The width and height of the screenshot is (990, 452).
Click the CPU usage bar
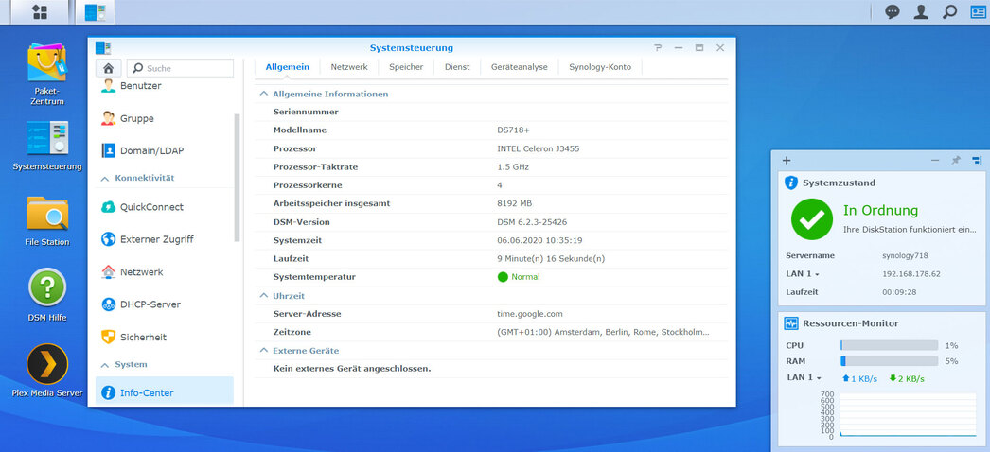pyautogui.click(x=889, y=345)
